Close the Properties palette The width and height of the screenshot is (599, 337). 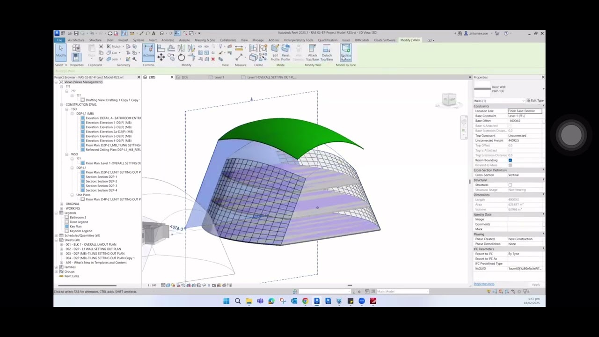[543, 77]
